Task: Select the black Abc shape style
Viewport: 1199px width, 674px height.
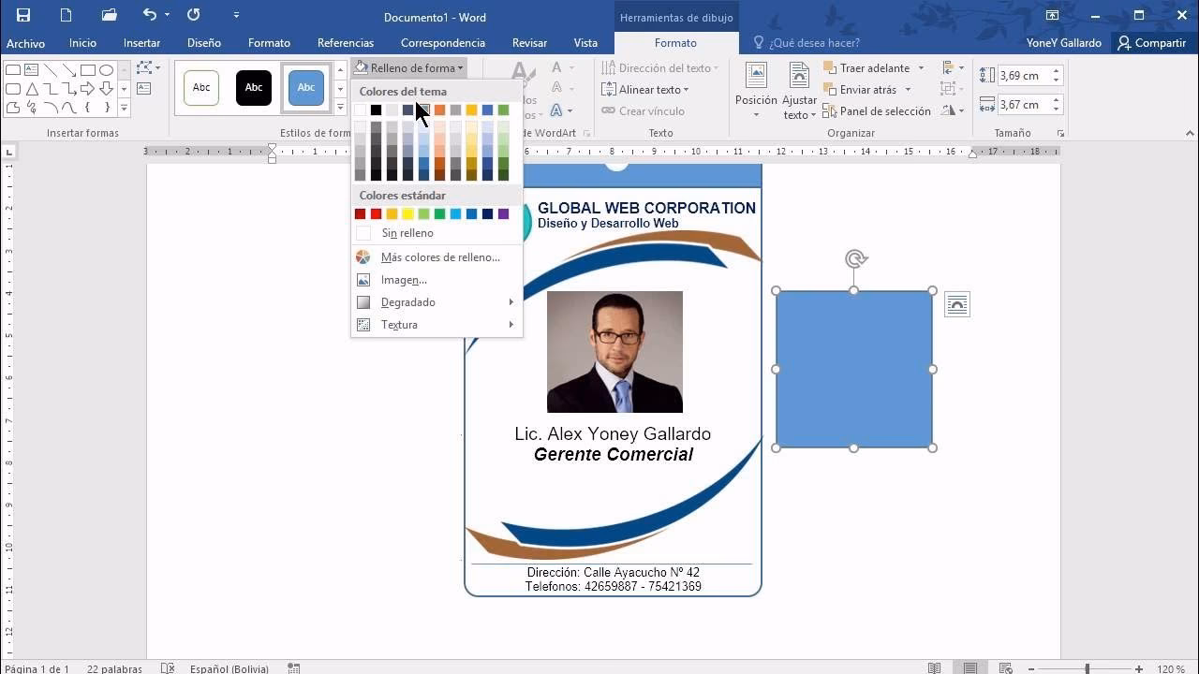Action: [254, 88]
